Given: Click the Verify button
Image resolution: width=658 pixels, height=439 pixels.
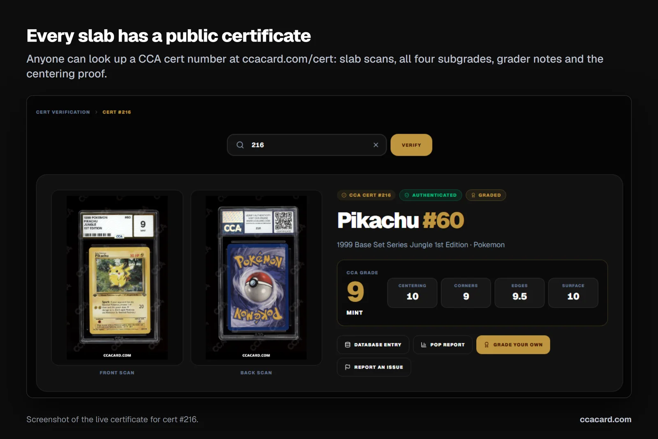Looking at the screenshot, I should point(411,145).
